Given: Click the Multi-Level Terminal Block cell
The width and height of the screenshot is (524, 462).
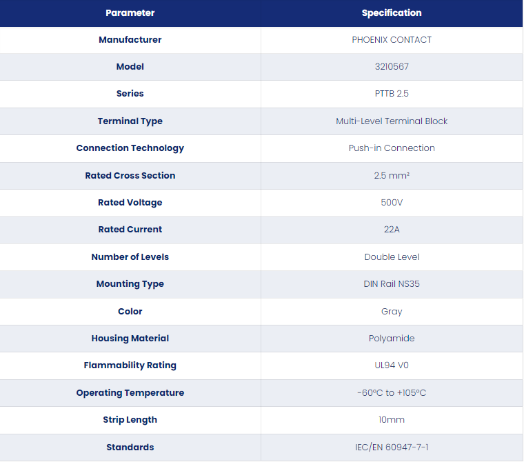Looking at the screenshot, I should click(x=392, y=121).
